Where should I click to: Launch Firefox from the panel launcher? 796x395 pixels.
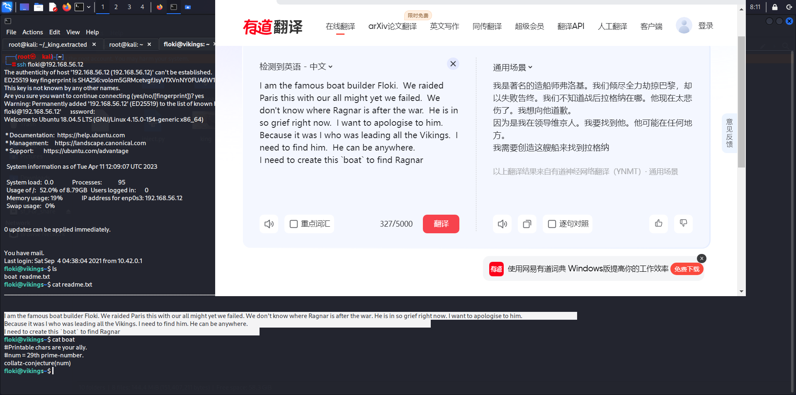(x=66, y=7)
